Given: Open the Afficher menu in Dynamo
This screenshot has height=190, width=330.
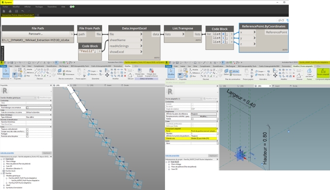Looking at the screenshot, I should coord(27,7).
